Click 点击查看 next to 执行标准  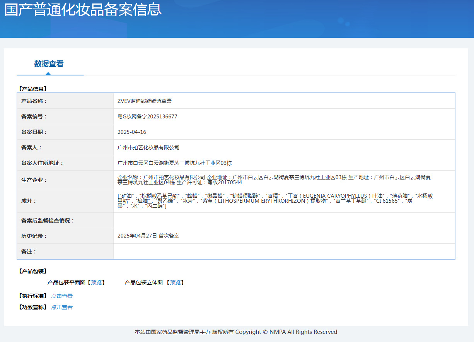tap(62, 296)
